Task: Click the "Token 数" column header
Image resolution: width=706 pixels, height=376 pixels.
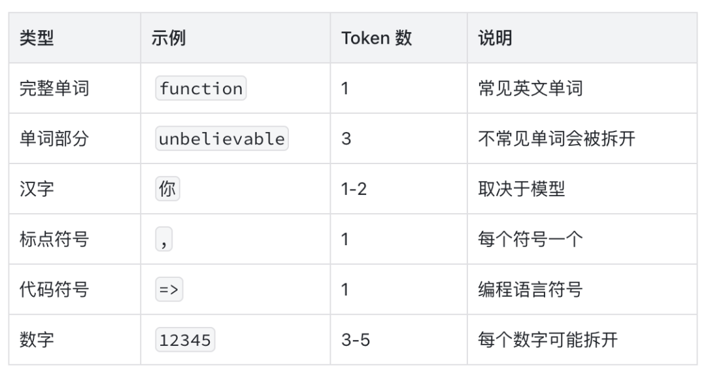Action: pyautogui.click(x=376, y=38)
